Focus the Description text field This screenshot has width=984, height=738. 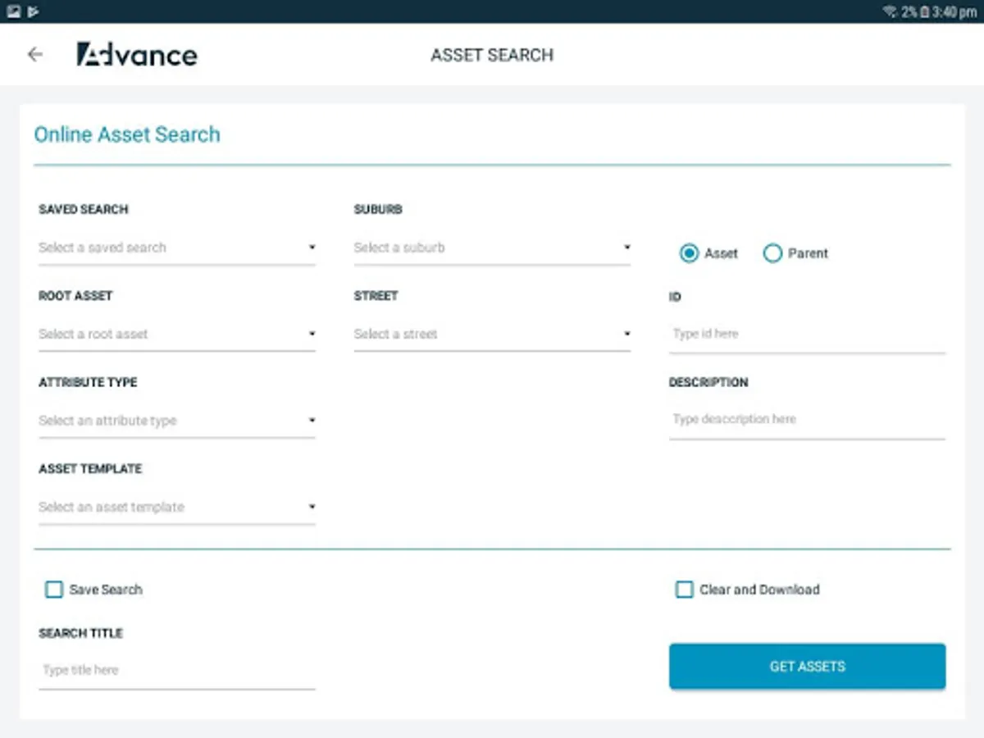[807, 419]
